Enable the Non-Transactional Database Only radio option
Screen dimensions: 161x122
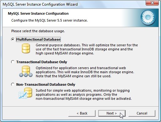[13, 84]
